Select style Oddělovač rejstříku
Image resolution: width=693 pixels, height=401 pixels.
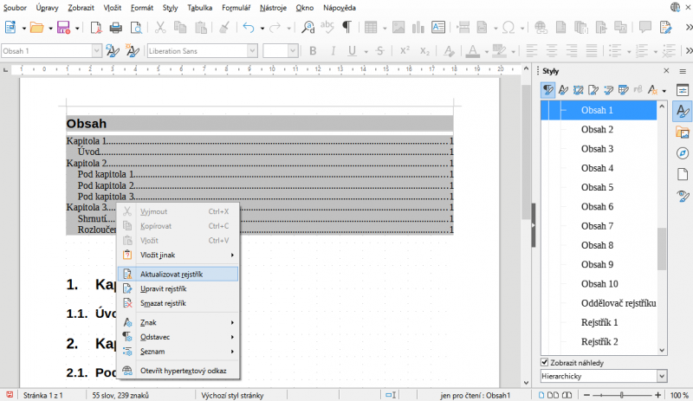coord(619,303)
